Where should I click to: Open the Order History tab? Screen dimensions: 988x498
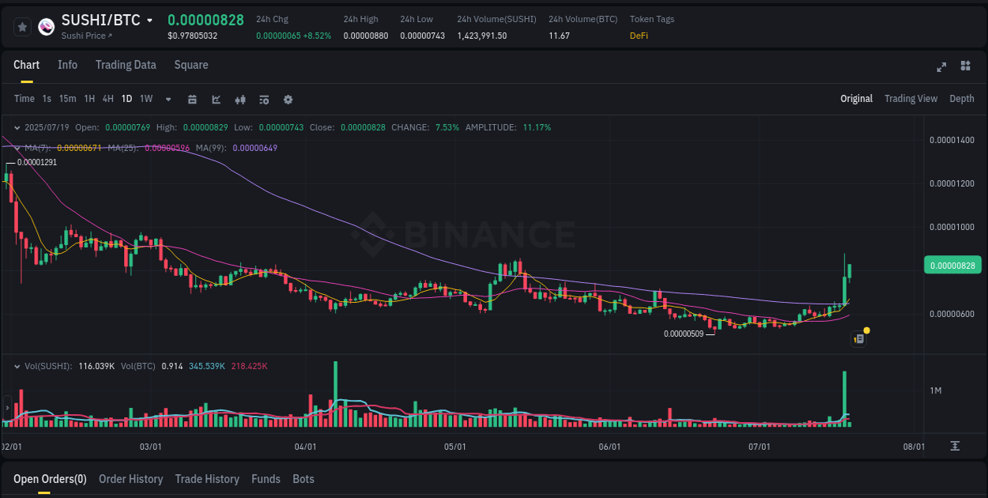click(x=130, y=479)
